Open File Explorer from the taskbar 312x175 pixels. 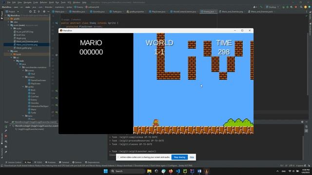[x=149, y=171]
